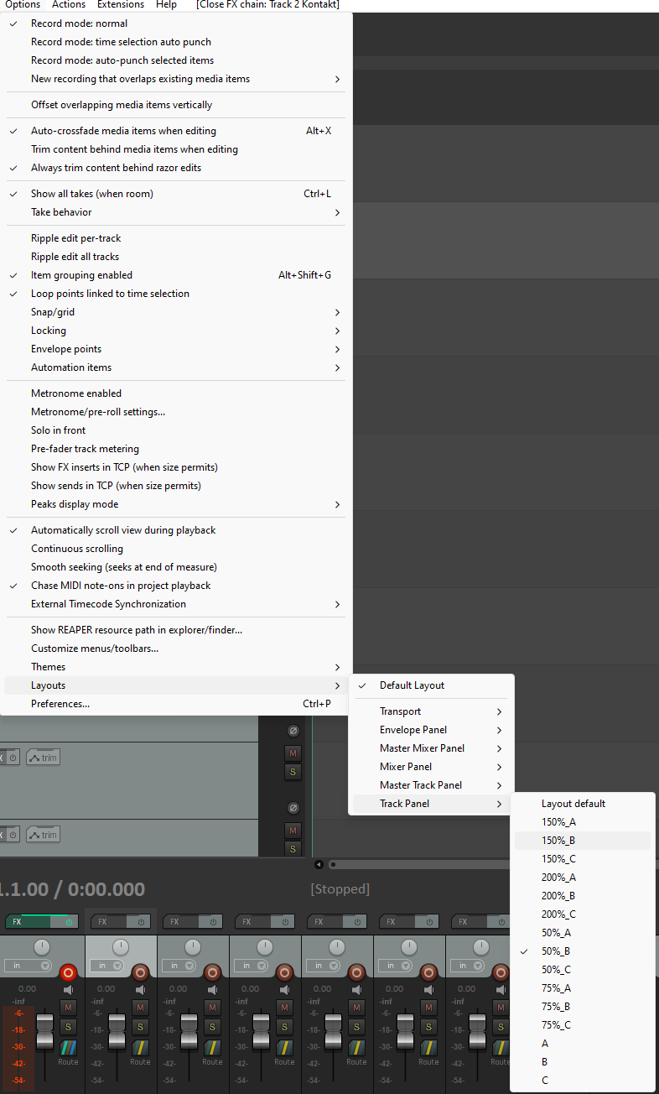Solo the highlighted second mixer strip

(141, 1026)
